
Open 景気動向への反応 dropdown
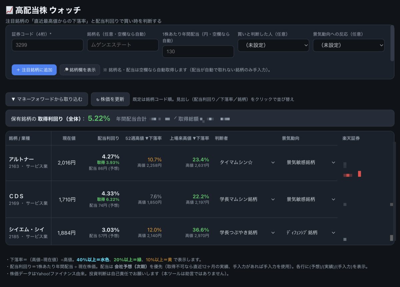[x=349, y=45]
